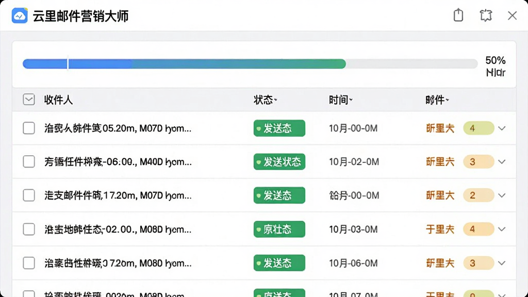528x297 pixels.
Task: Click the 发送状态 status badge
Action: 279,161
